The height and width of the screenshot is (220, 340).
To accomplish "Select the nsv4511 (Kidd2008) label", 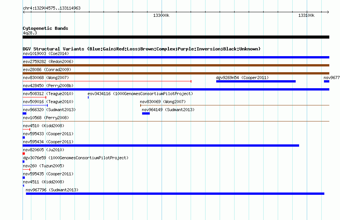I will tap(44, 182).
